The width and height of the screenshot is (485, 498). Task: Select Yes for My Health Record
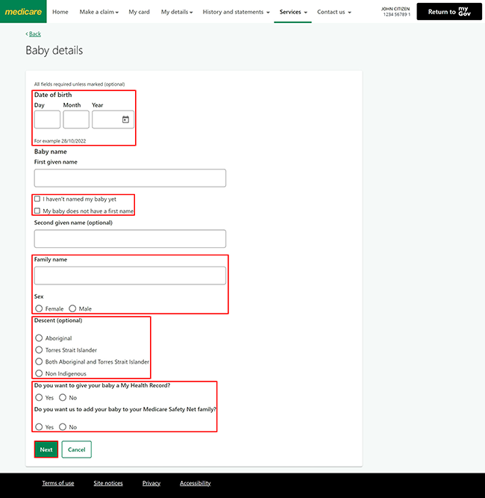point(39,397)
